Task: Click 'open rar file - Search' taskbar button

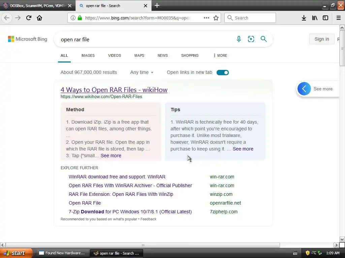Action: (x=117, y=253)
